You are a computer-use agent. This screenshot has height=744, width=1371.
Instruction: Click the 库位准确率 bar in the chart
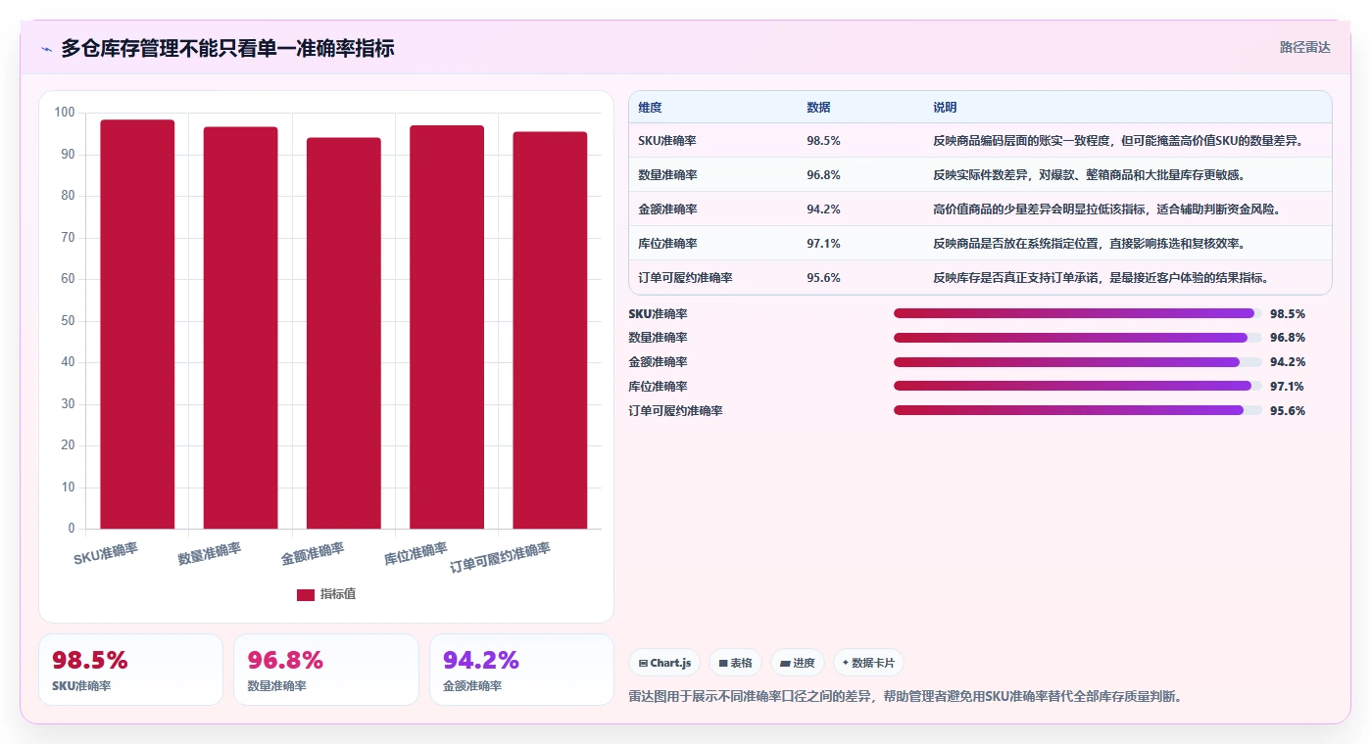(447, 327)
